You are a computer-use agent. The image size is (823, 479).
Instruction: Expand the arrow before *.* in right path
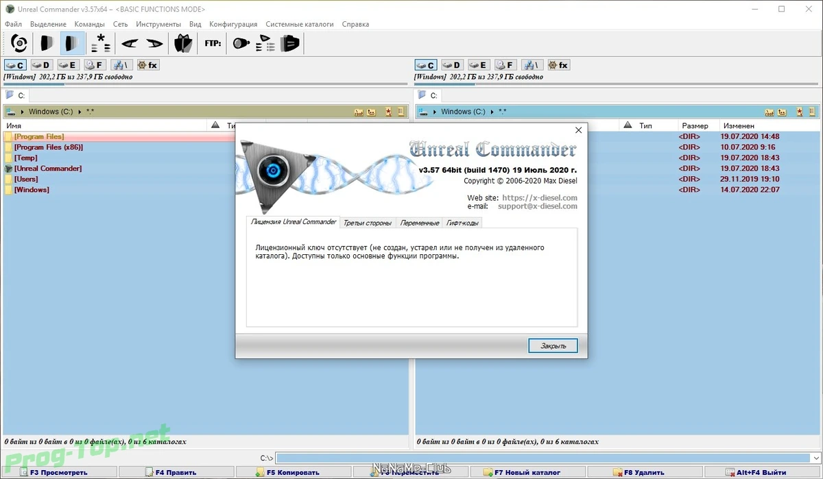[491, 112]
